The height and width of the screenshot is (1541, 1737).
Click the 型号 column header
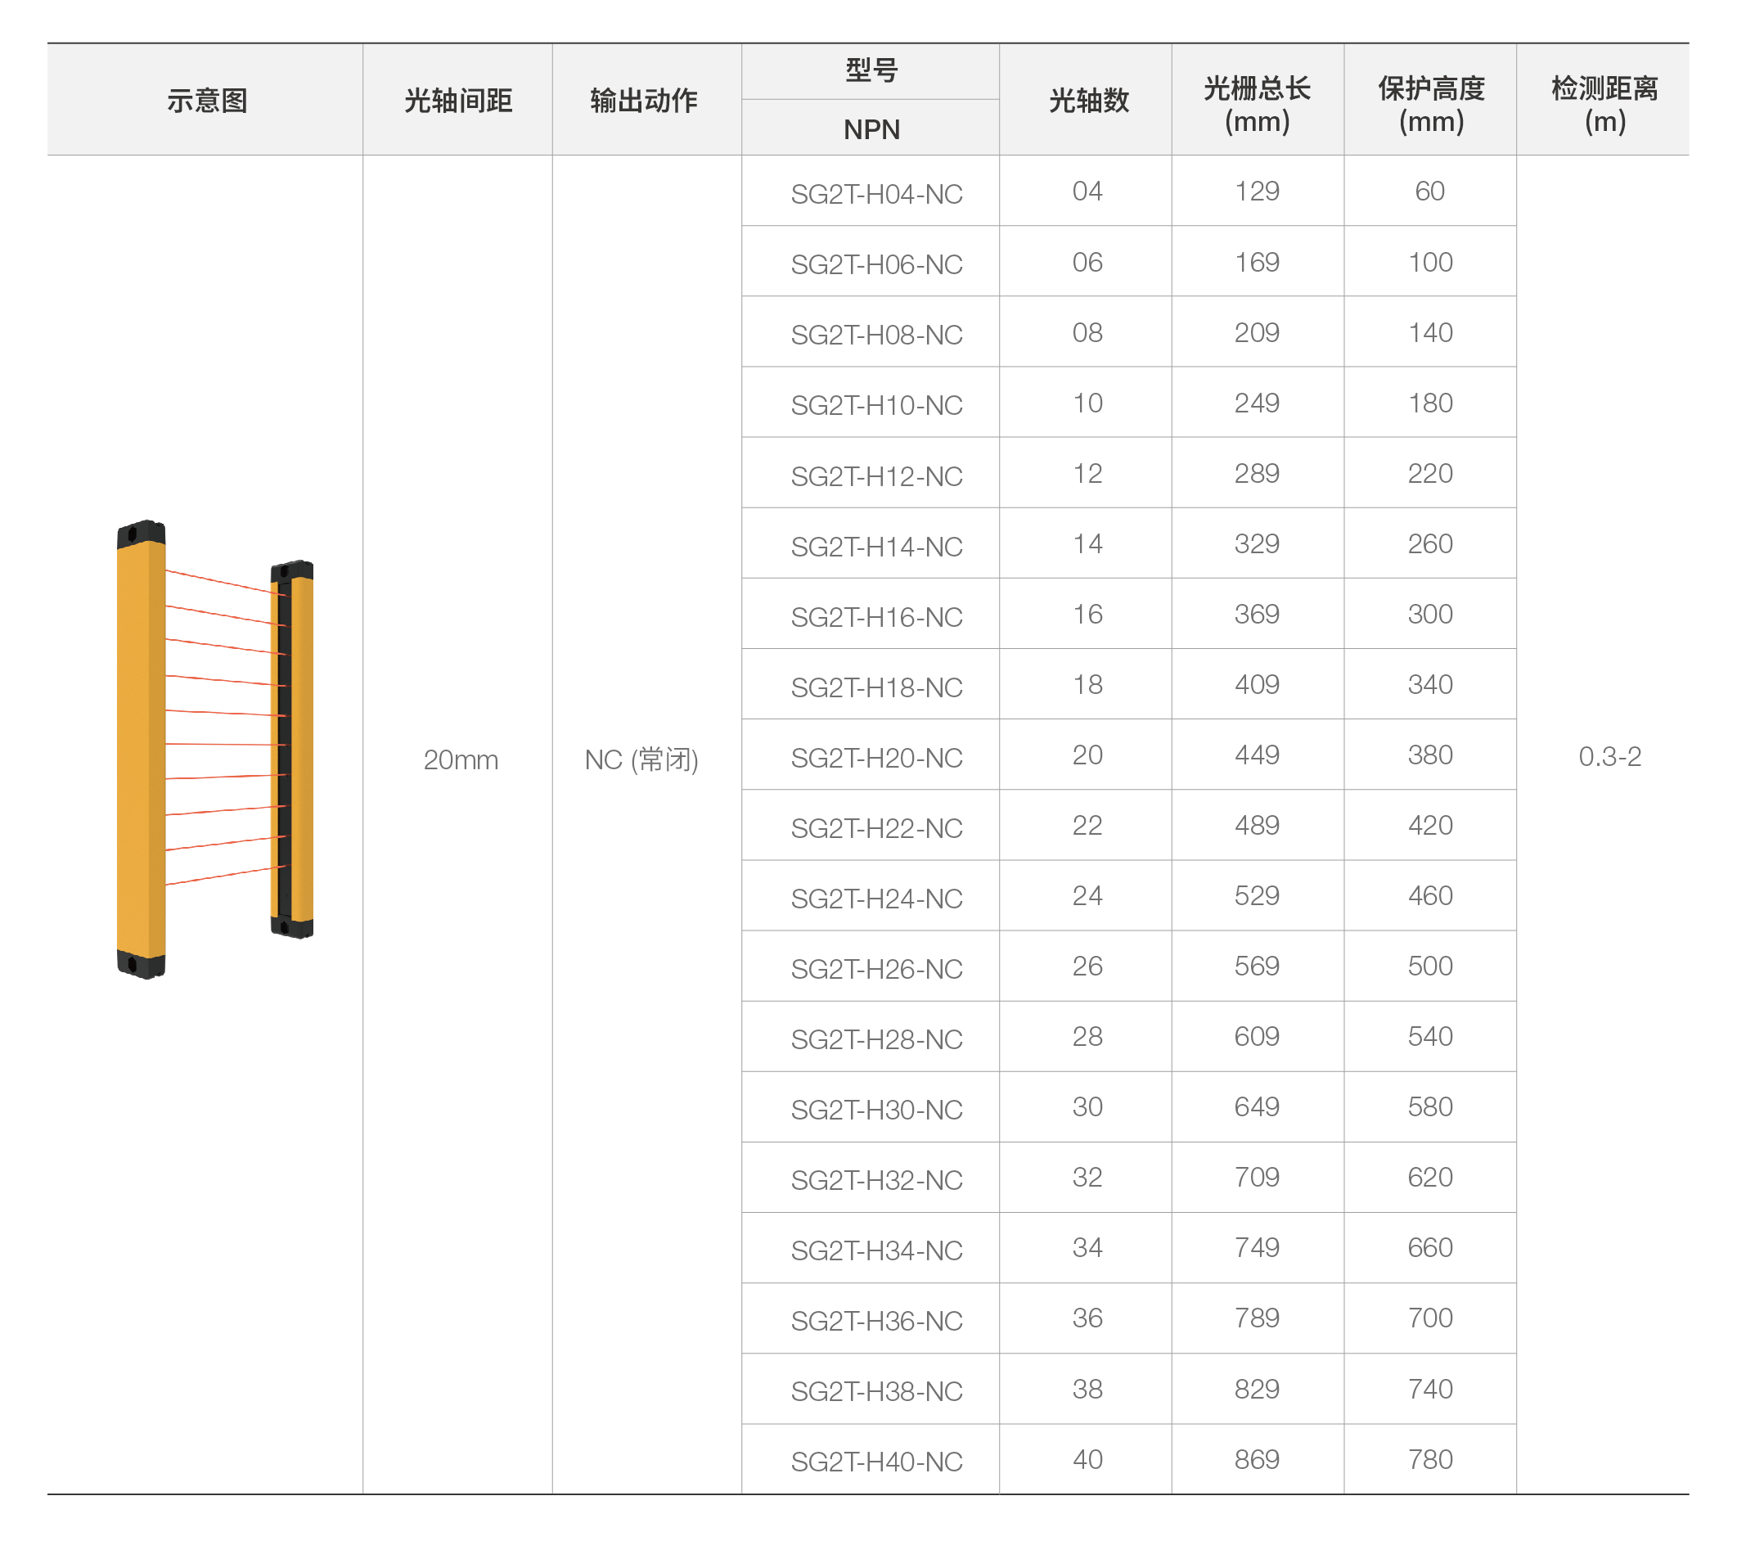coord(871,70)
